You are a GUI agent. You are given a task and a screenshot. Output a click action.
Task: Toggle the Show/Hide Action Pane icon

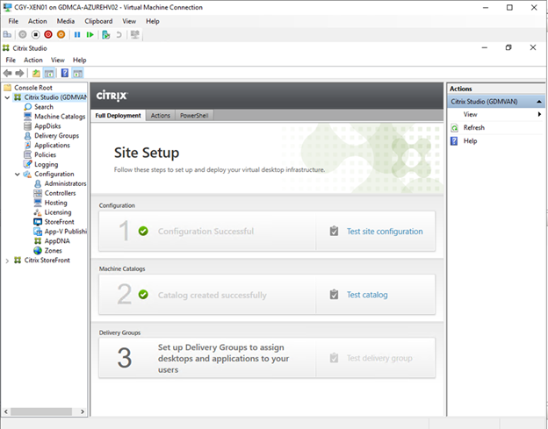coord(77,73)
